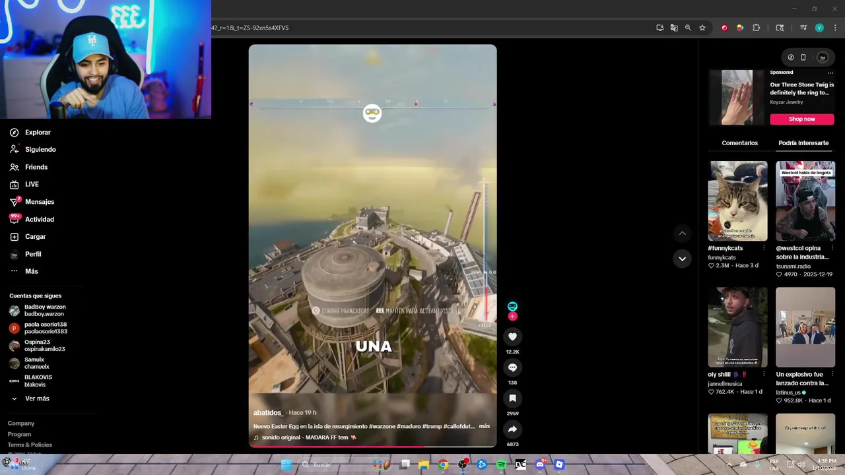Viewport: 845px width, 475px height.
Task: Follow the creator with red plus icon
Action: coord(512,317)
